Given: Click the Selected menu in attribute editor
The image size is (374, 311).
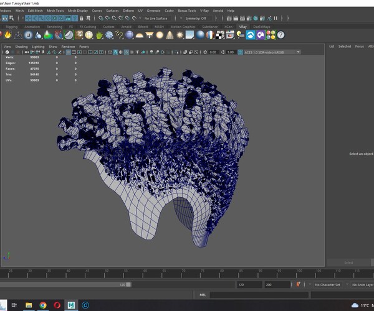Looking at the screenshot, I should 345,47.
